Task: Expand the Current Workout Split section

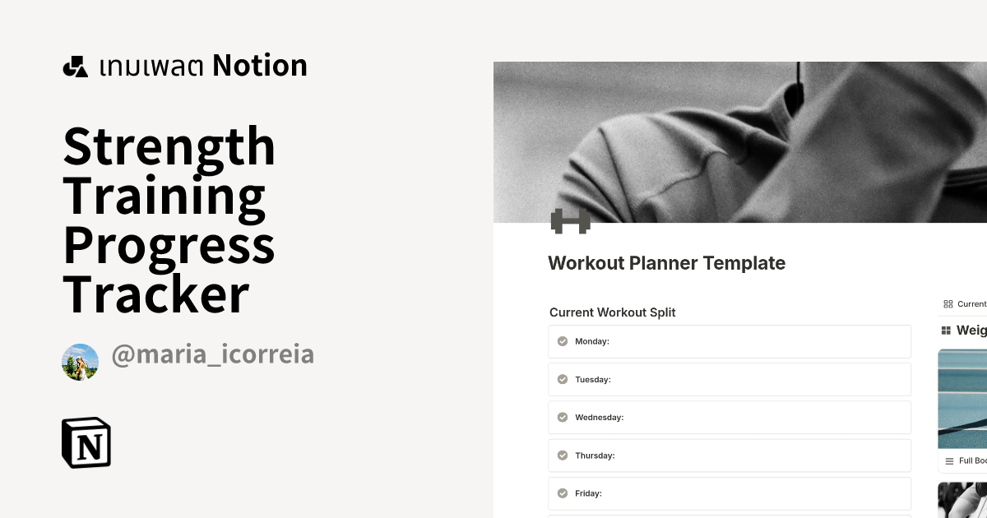Action: pyautogui.click(x=613, y=312)
